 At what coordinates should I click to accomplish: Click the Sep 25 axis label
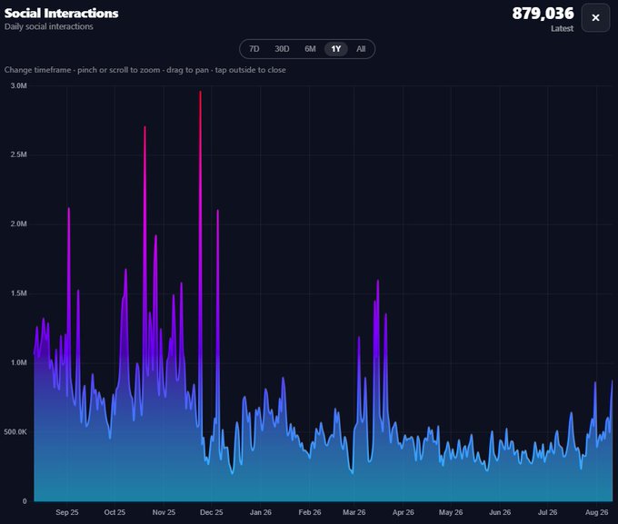pos(67,512)
